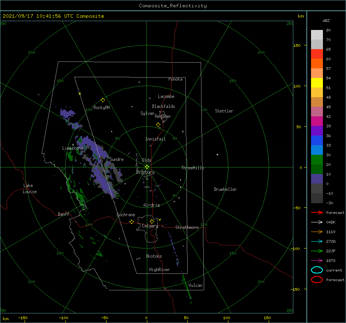Click the Okotoks city label
This screenshot has height=323, width=346.
(x=154, y=256)
